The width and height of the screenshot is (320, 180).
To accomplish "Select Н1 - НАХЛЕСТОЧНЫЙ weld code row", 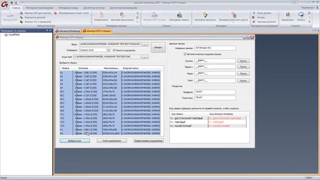I will click(x=208, y=126).
